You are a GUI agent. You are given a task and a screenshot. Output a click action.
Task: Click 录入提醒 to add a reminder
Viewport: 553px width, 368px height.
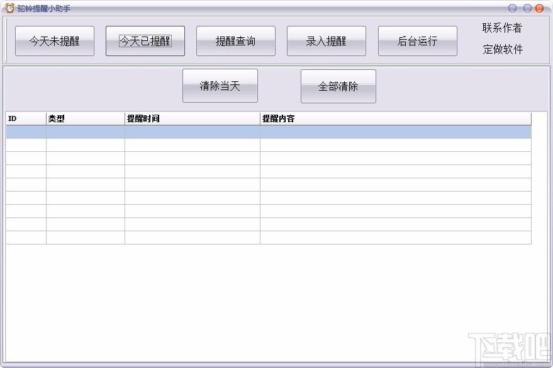tap(327, 41)
